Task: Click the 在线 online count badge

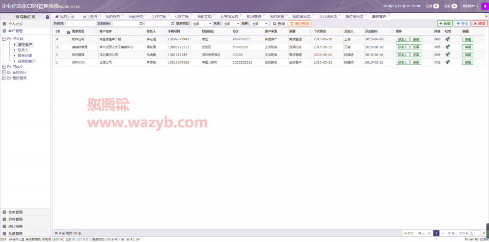Action: tap(436, 6)
